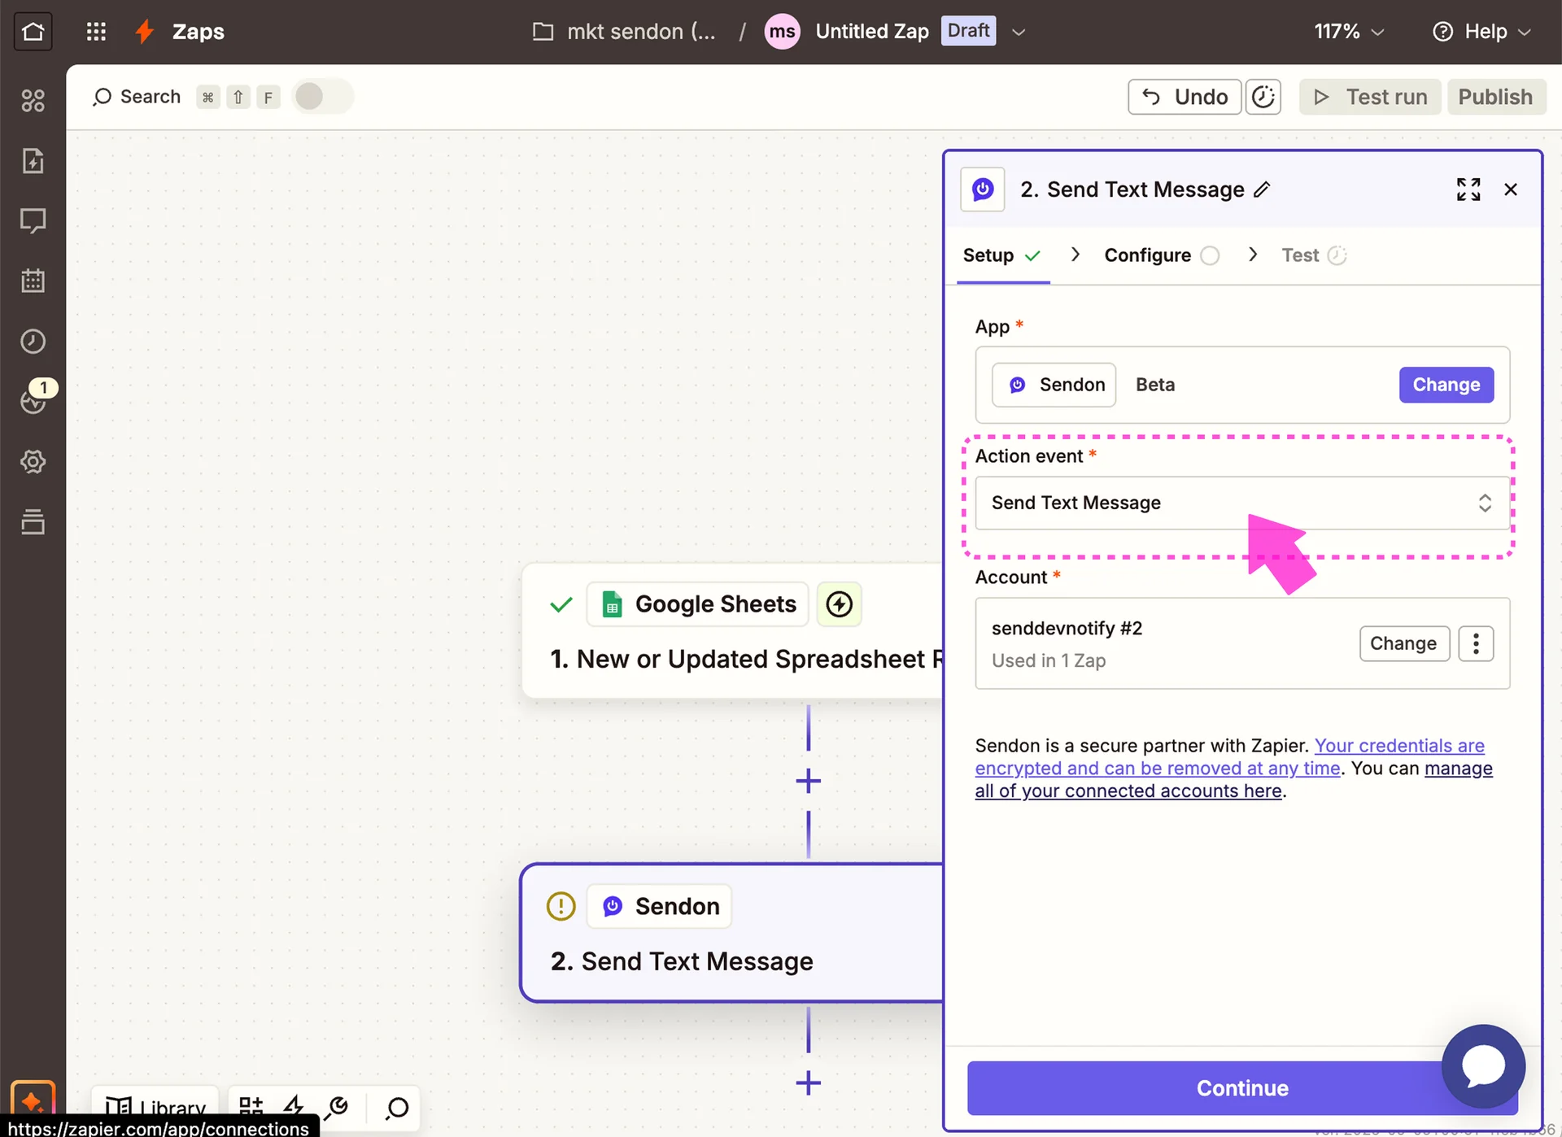Open settings gear in left sidebar
This screenshot has height=1137, width=1562.
click(x=33, y=462)
